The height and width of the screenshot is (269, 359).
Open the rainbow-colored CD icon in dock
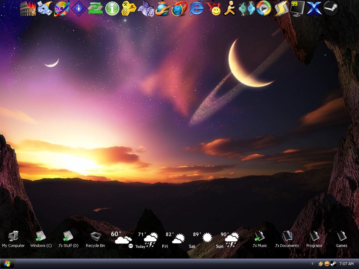[x=62, y=8]
